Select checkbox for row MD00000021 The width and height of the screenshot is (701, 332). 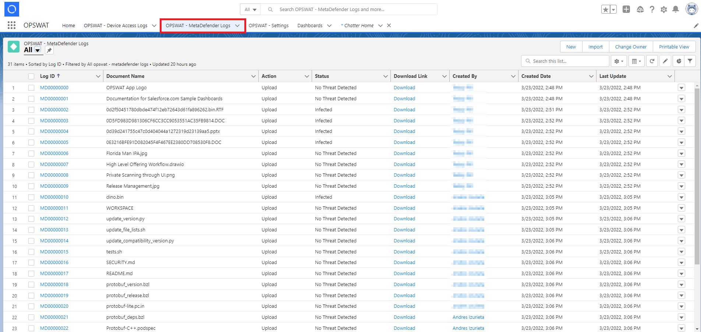pyautogui.click(x=31, y=317)
